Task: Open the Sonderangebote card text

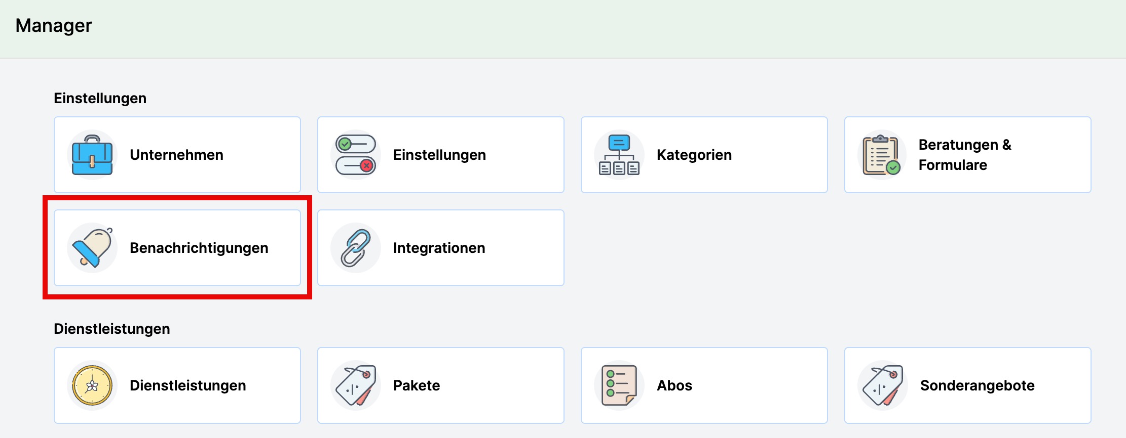Action: click(x=978, y=385)
